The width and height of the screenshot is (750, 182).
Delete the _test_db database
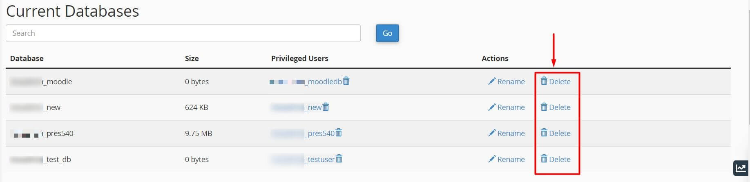tap(556, 160)
